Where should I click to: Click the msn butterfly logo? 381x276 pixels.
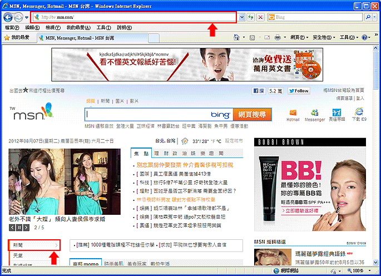pyautogui.click(x=32, y=112)
